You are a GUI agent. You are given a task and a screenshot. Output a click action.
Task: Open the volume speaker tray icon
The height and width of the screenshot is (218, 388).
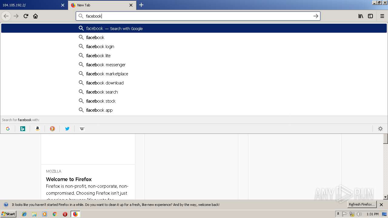tap(359, 214)
